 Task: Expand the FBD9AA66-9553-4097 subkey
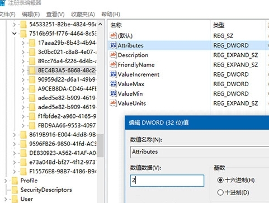click(23, 125)
